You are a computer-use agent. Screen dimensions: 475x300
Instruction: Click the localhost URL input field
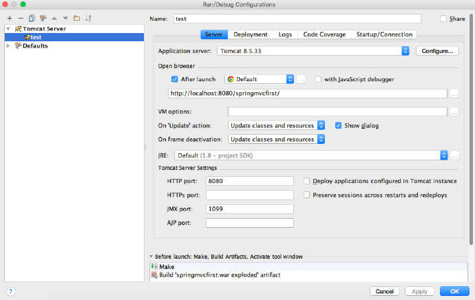308,94
